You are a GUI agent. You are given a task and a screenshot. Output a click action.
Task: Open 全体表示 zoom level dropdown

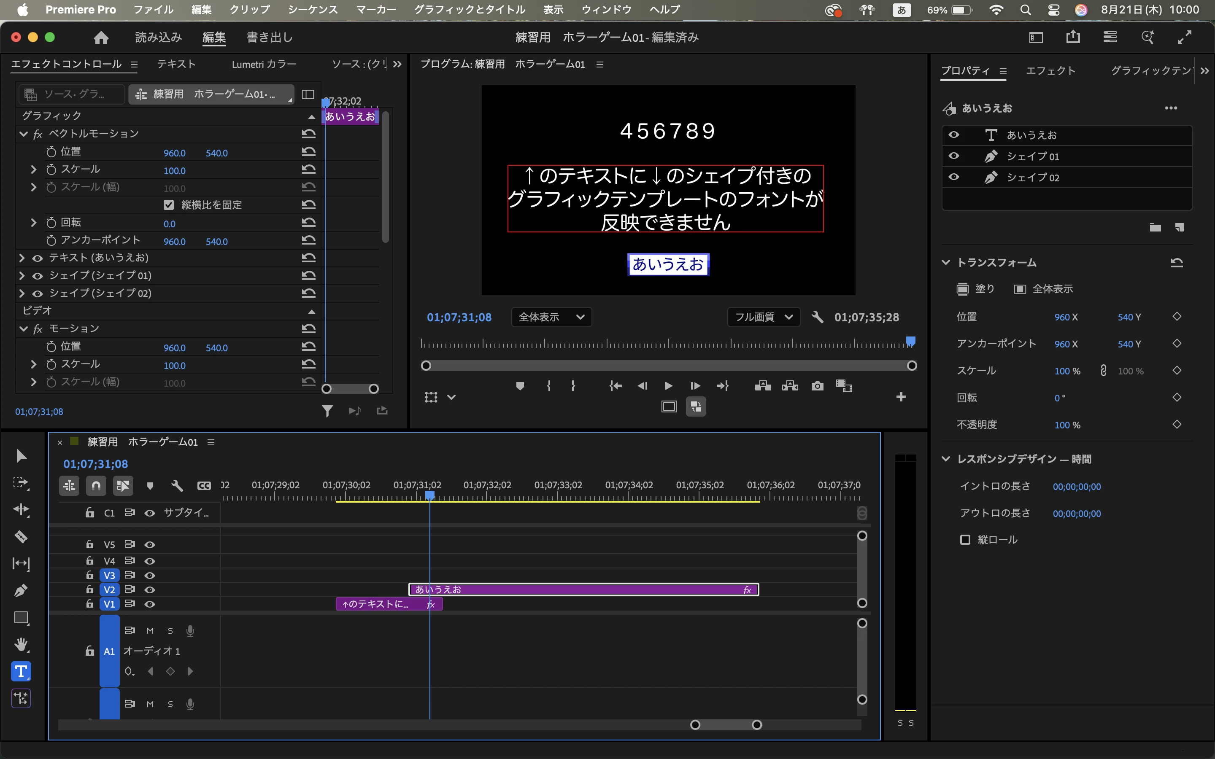tap(551, 317)
